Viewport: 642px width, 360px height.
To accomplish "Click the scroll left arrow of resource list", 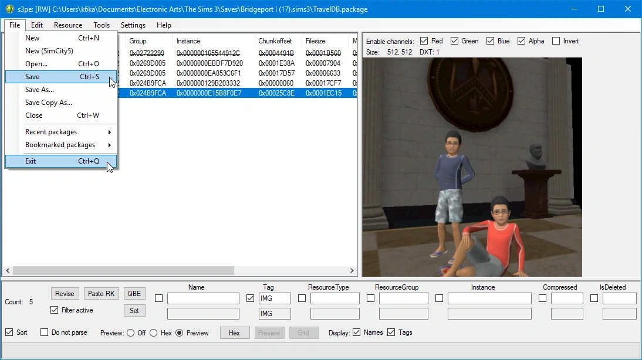I will tap(8, 271).
